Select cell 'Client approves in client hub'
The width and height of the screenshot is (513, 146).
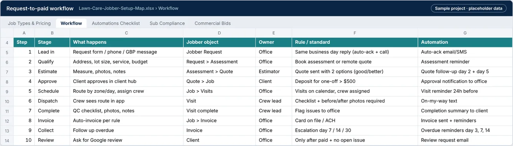coord(126,81)
